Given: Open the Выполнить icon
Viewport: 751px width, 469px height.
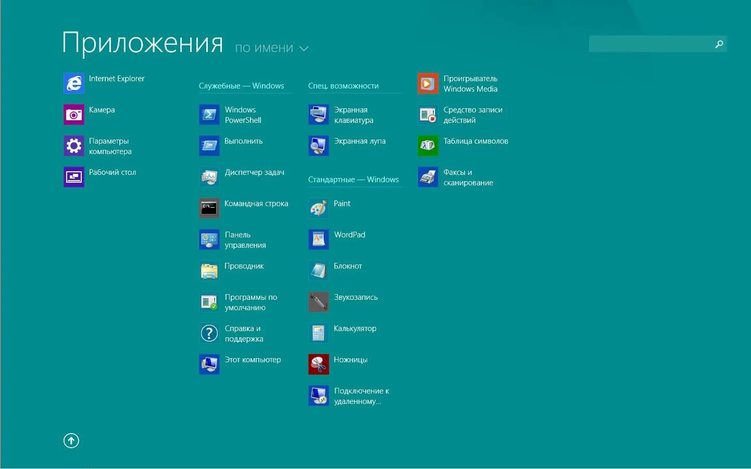Looking at the screenshot, I should [209, 146].
